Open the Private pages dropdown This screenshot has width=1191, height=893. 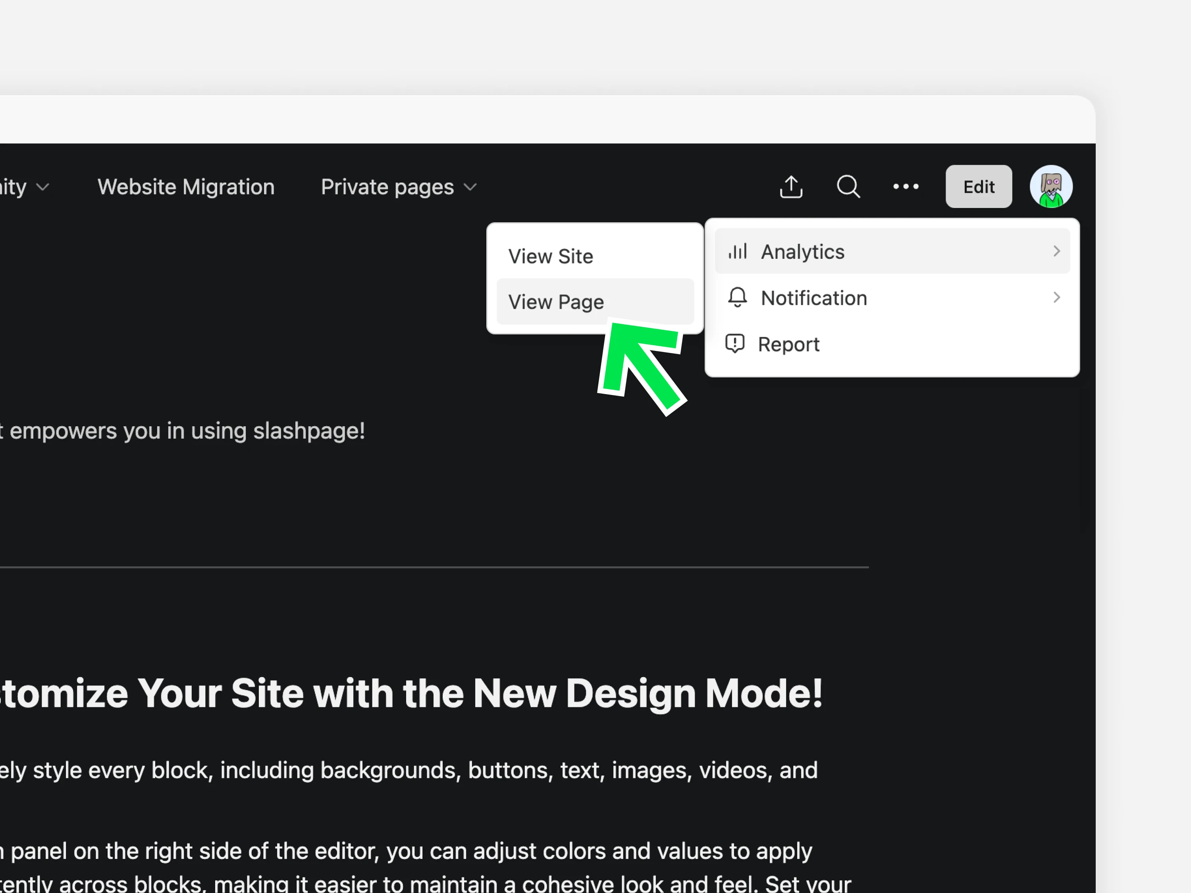pos(387,187)
